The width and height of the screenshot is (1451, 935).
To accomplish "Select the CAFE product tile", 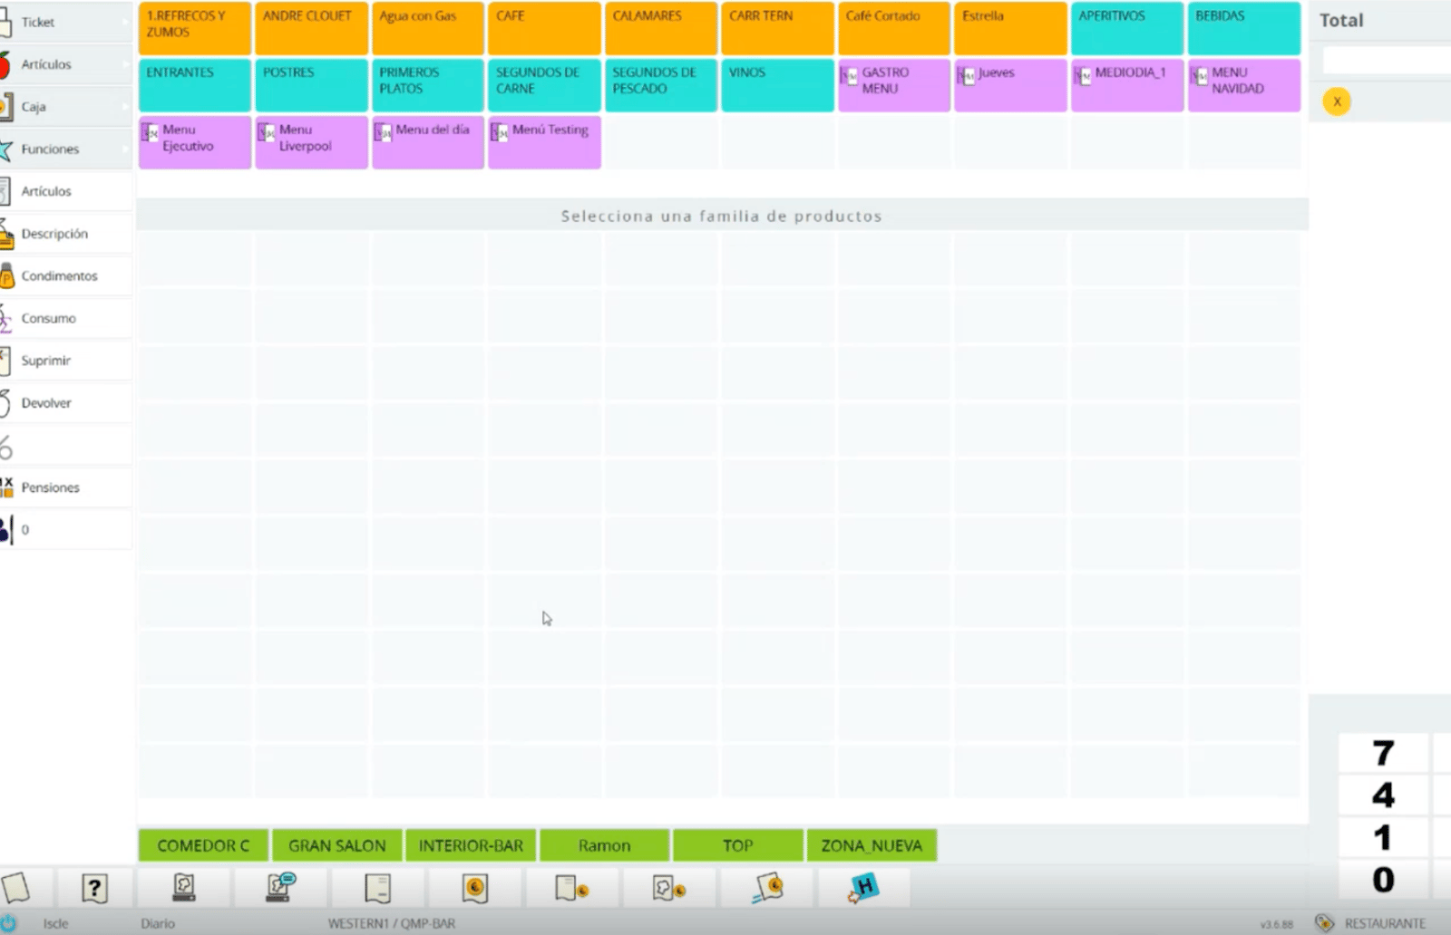I will point(544,28).
